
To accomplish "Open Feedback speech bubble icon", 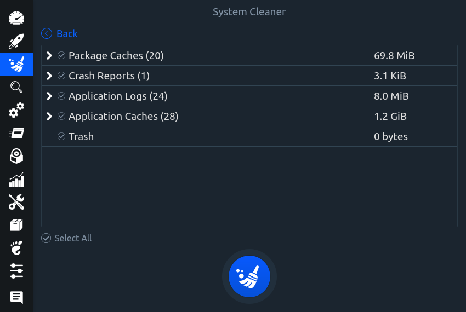I will (x=16, y=297).
